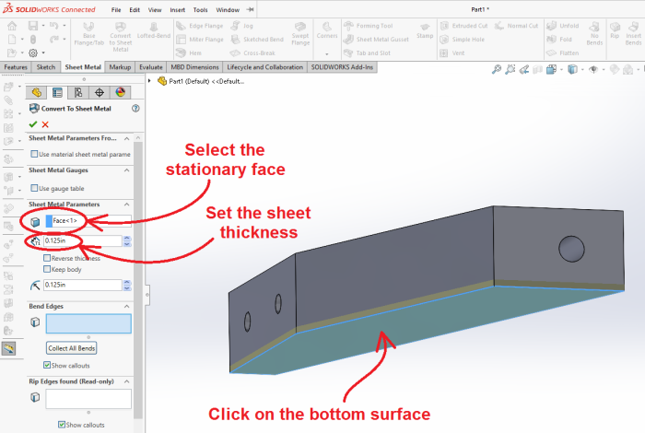Enable the Use gauge table checkbox
Viewport: 645px width, 433px height.
[x=34, y=188]
